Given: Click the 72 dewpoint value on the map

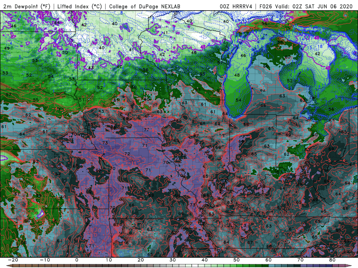Looking at the screenshot, I should click(127, 154).
